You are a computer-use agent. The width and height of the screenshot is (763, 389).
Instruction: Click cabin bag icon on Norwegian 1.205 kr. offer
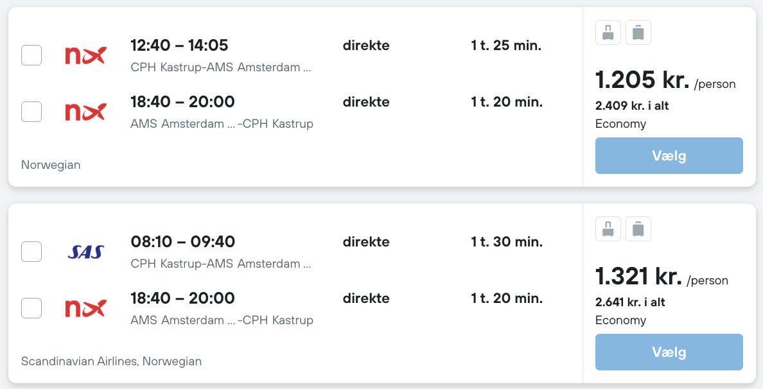608,33
